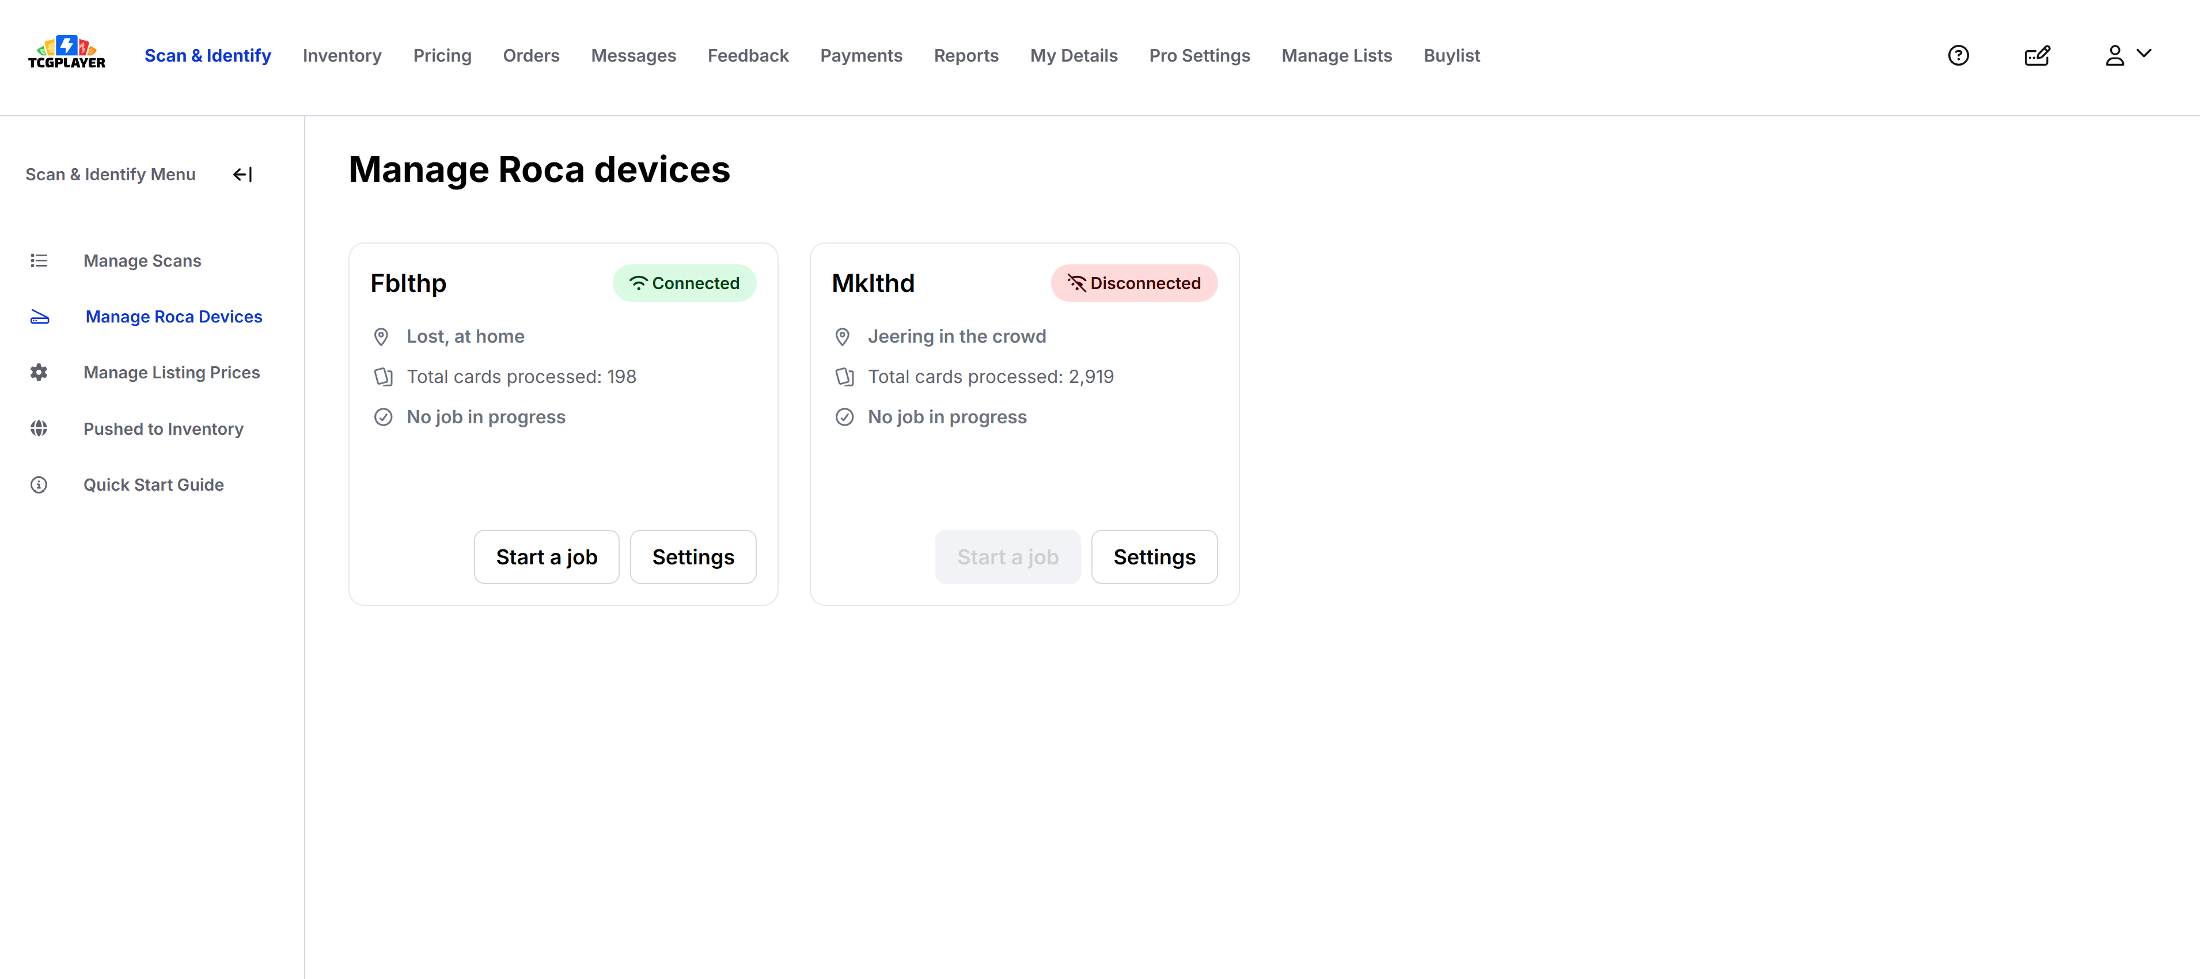2200x979 pixels.
Task: Open Pro Settings
Action: tap(1199, 55)
